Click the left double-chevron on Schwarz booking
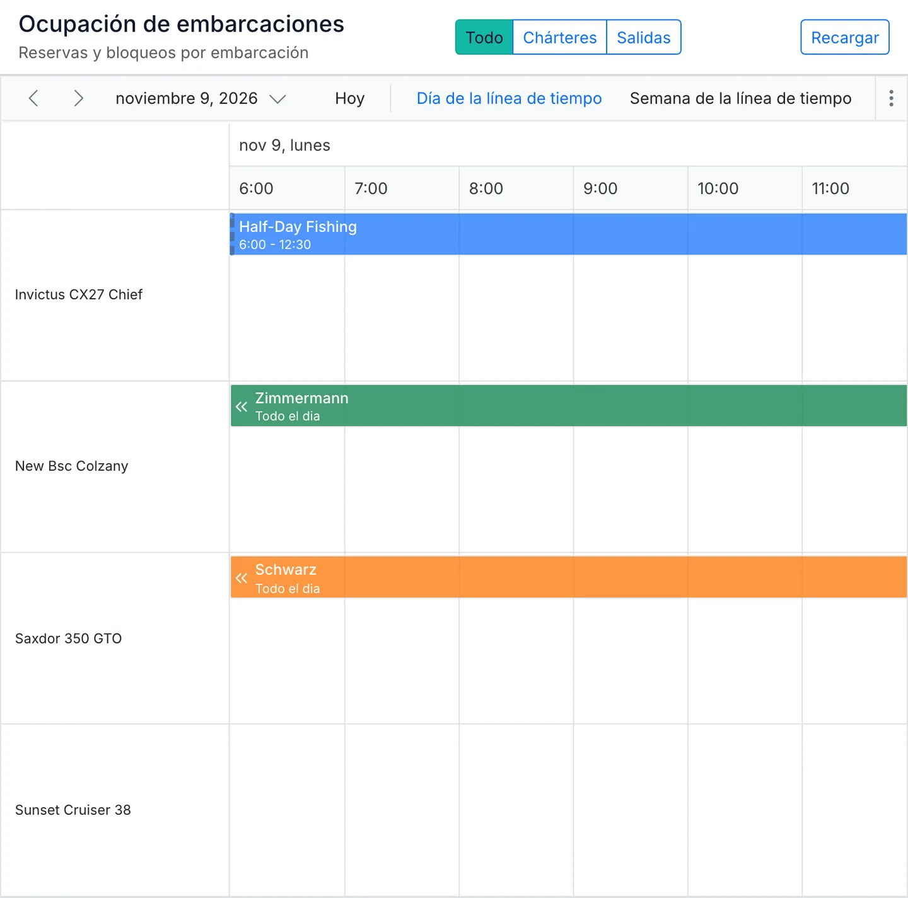This screenshot has width=908, height=898. tap(242, 578)
